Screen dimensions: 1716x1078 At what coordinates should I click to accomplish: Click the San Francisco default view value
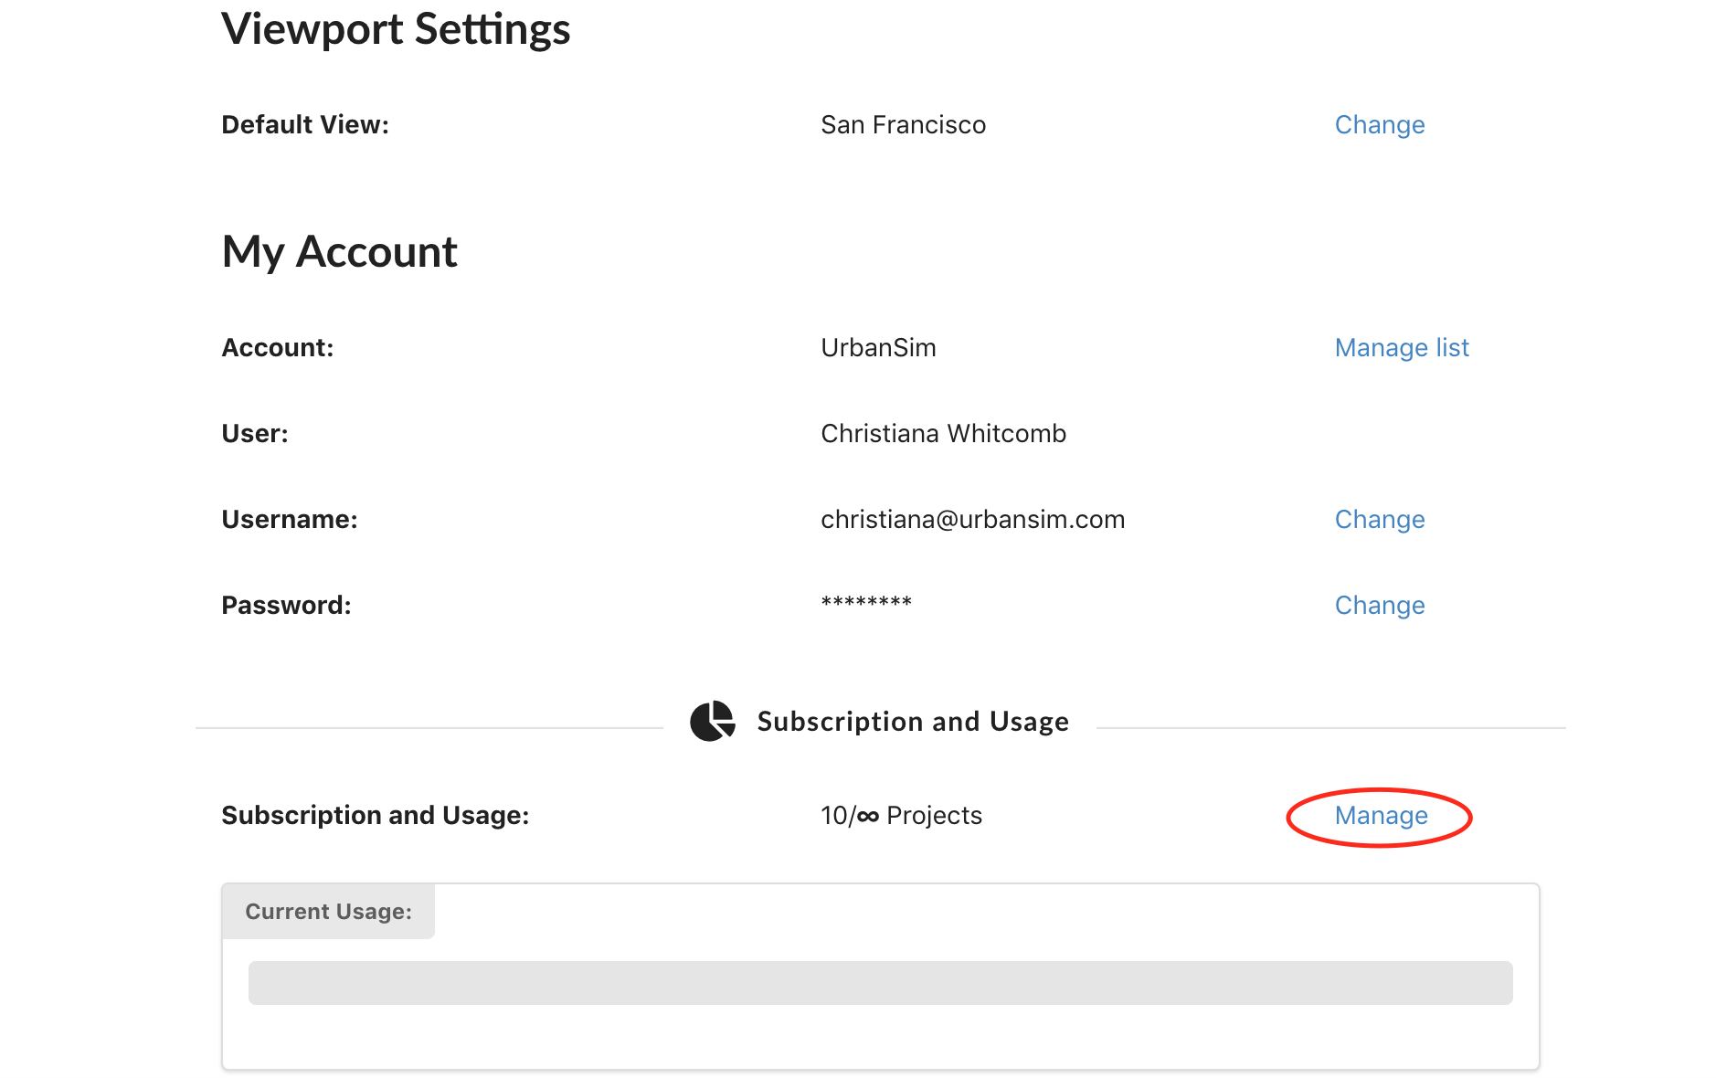coord(903,124)
